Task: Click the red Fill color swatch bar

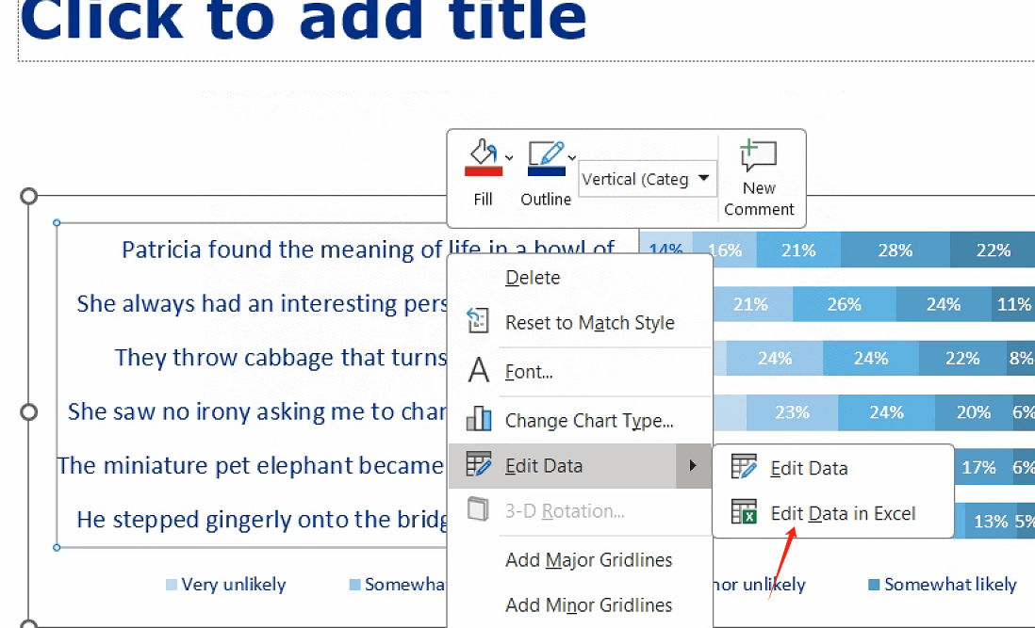Action: (x=484, y=171)
